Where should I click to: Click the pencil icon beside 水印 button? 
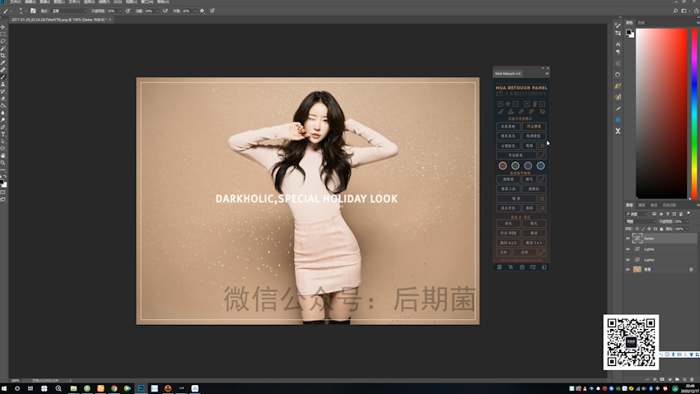click(543, 253)
